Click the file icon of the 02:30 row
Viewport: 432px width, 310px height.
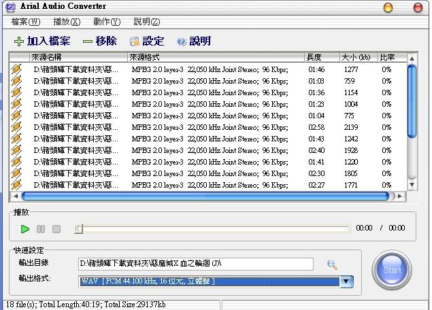tap(16, 173)
